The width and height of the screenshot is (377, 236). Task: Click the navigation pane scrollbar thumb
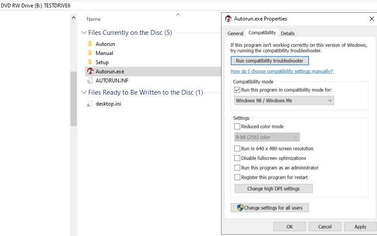pos(73,99)
